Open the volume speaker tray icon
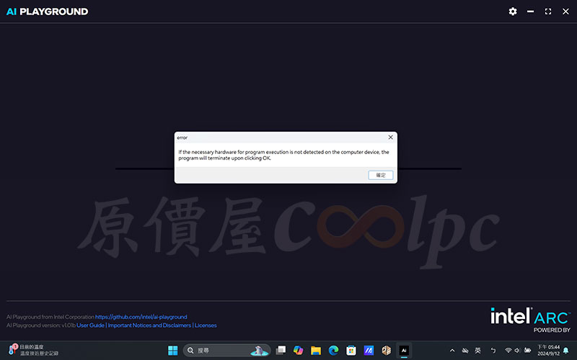Image resolution: width=577 pixels, height=360 pixels. coord(517,351)
